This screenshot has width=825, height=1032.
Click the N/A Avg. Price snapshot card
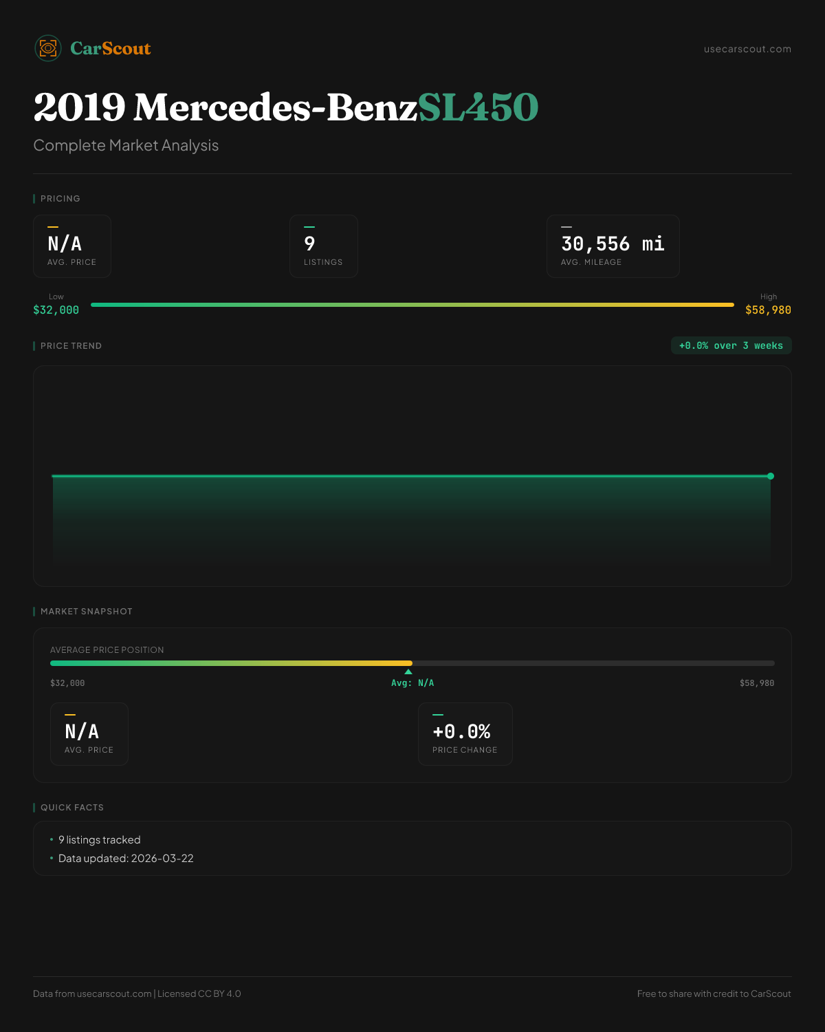pos(89,734)
